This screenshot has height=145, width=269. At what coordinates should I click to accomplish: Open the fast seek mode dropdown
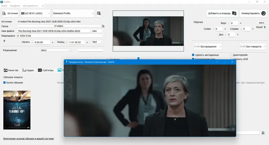point(98,42)
